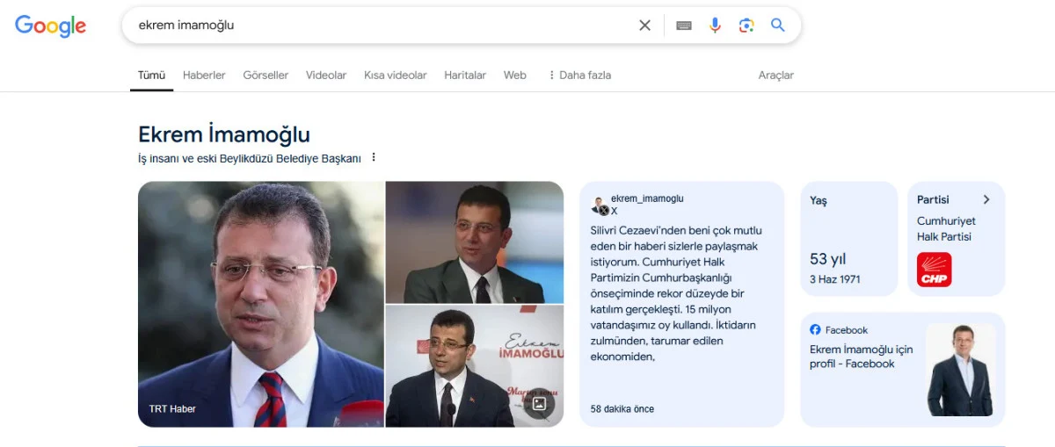Open the on-screen keyboard icon
This screenshot has width=1055, height=447.
(x=684, y=25)
